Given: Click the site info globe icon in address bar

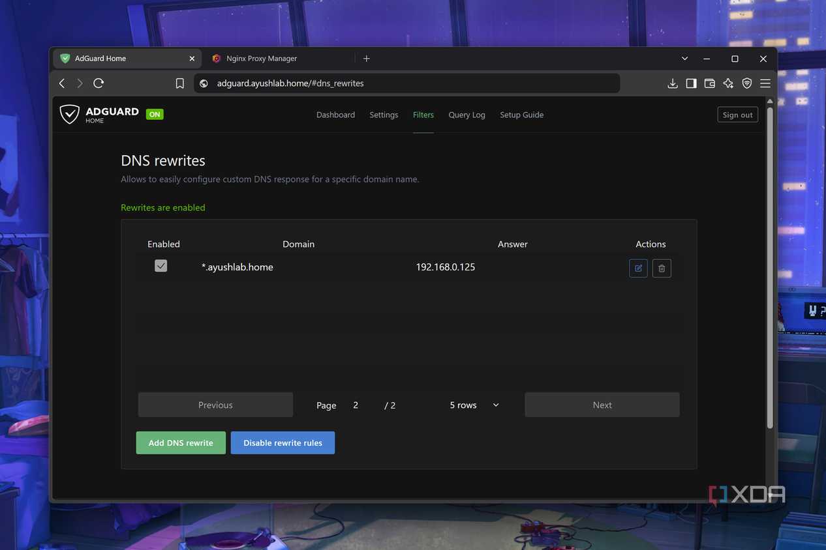Looking at the screenshot, I should click(204, 83).
